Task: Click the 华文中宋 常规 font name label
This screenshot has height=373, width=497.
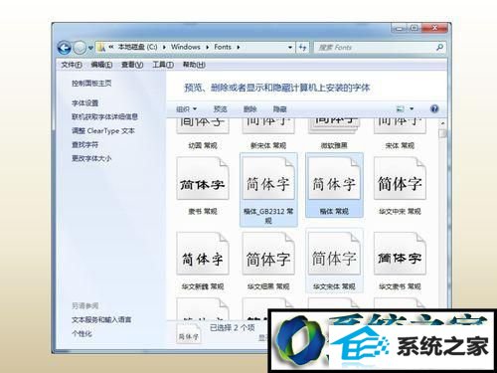Action: [x=400, y=211]
